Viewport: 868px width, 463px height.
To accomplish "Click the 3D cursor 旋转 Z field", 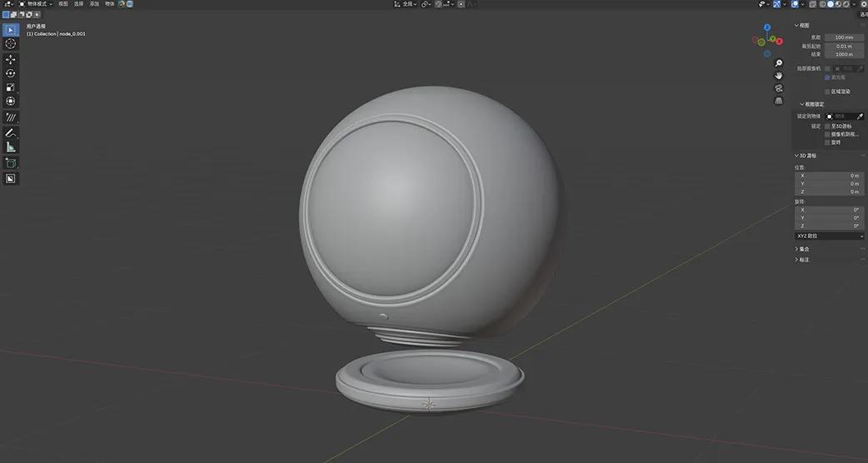I will (x=829, y=226).
